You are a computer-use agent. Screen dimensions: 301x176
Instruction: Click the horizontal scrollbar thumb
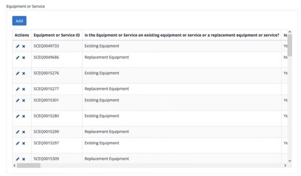click(29, 165)
